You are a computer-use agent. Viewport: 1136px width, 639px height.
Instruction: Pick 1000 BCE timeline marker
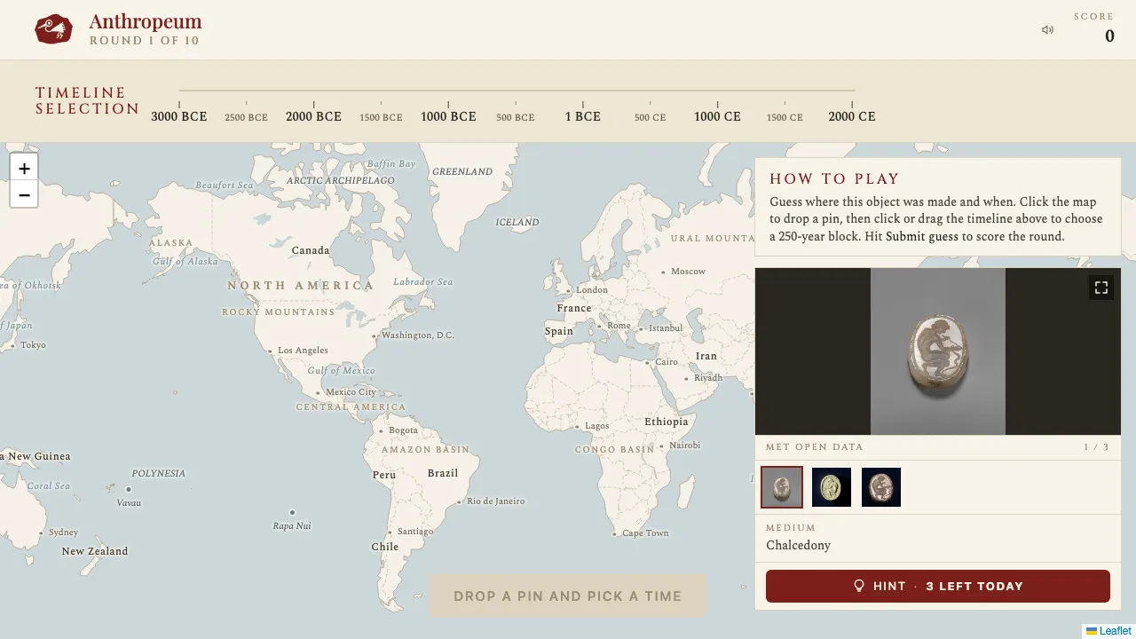point(448,116)
